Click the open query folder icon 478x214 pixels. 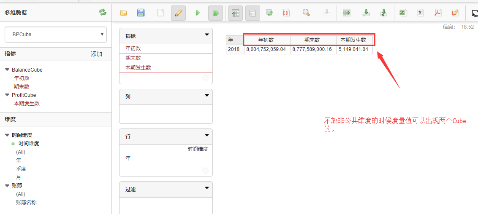point(123,13)
